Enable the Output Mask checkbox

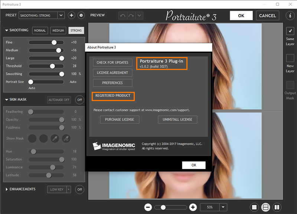[x=290, y=85]
